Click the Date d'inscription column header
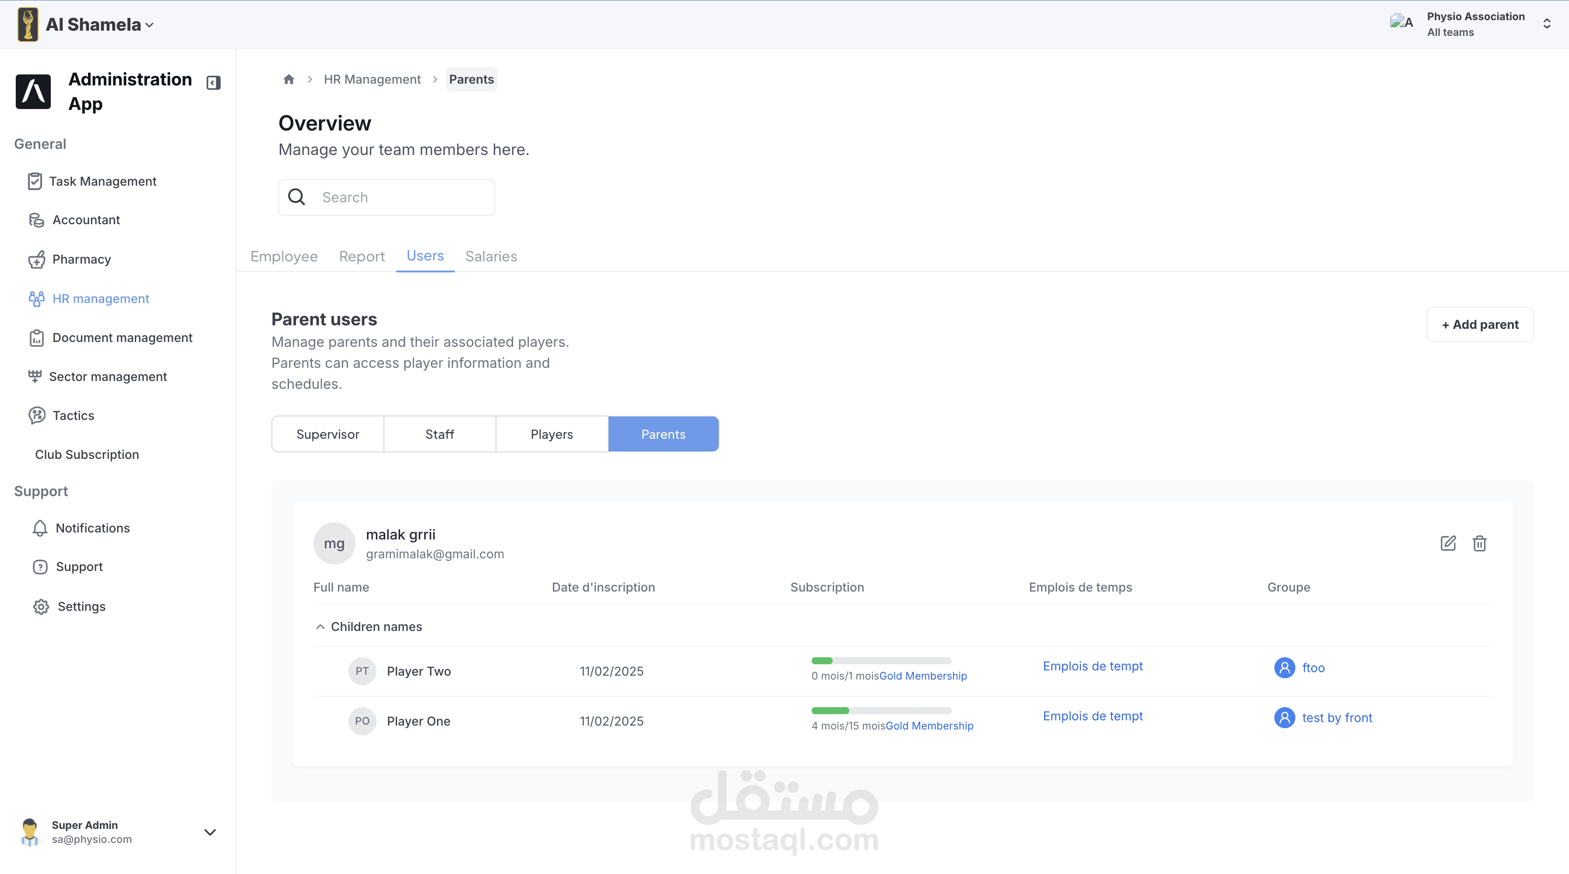1569x874 pixels. (x=603, y=587)
